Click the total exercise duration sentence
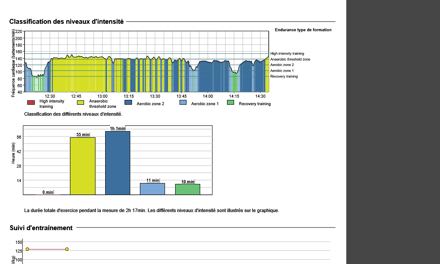Image resolution: width=440 pixels, height=264 pixels. point(152,211)
